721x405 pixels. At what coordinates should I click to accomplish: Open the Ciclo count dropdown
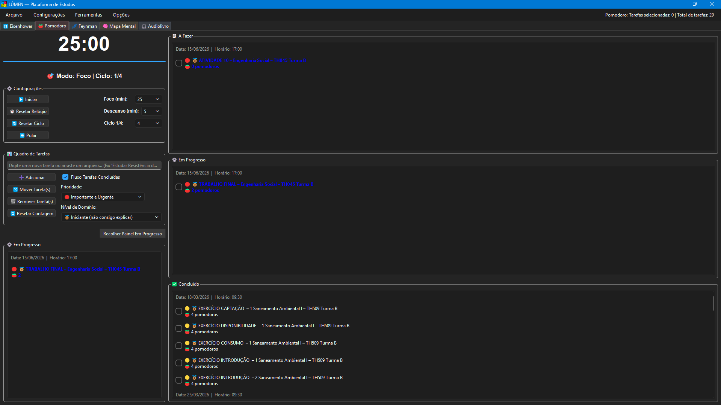pyautogui.click(x=148, y=123)
